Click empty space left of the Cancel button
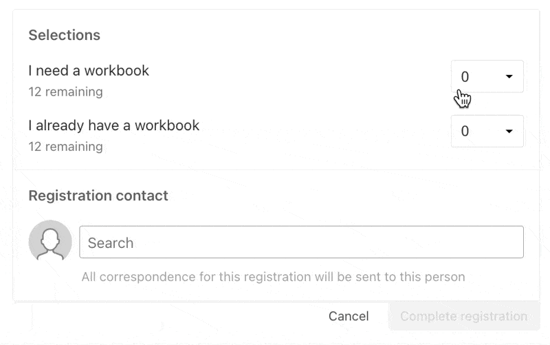The width and height of the screenshot is (550, 345). pyautogui.click(x=175, y=316)
